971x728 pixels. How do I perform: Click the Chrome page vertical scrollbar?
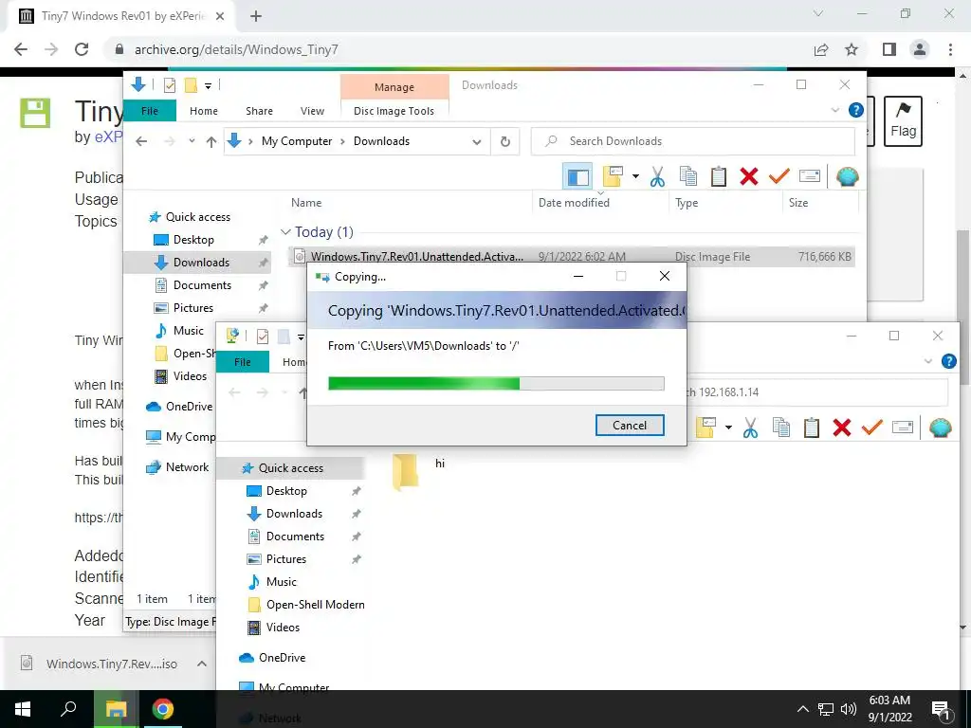click(963, 308)
